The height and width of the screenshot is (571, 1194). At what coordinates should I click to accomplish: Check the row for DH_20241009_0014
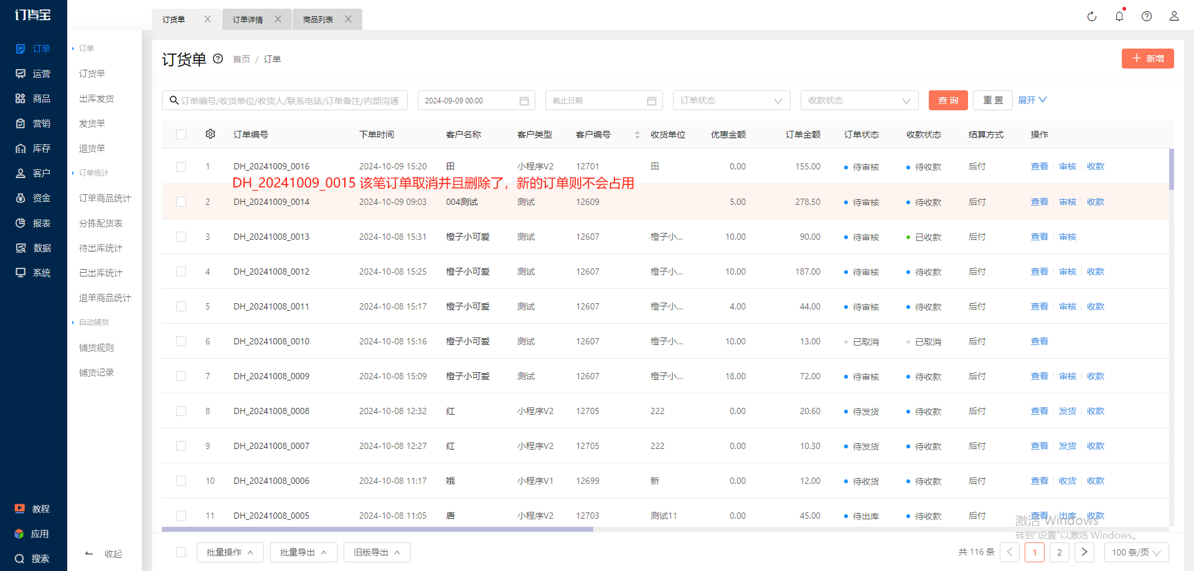(x=181, y=202)
